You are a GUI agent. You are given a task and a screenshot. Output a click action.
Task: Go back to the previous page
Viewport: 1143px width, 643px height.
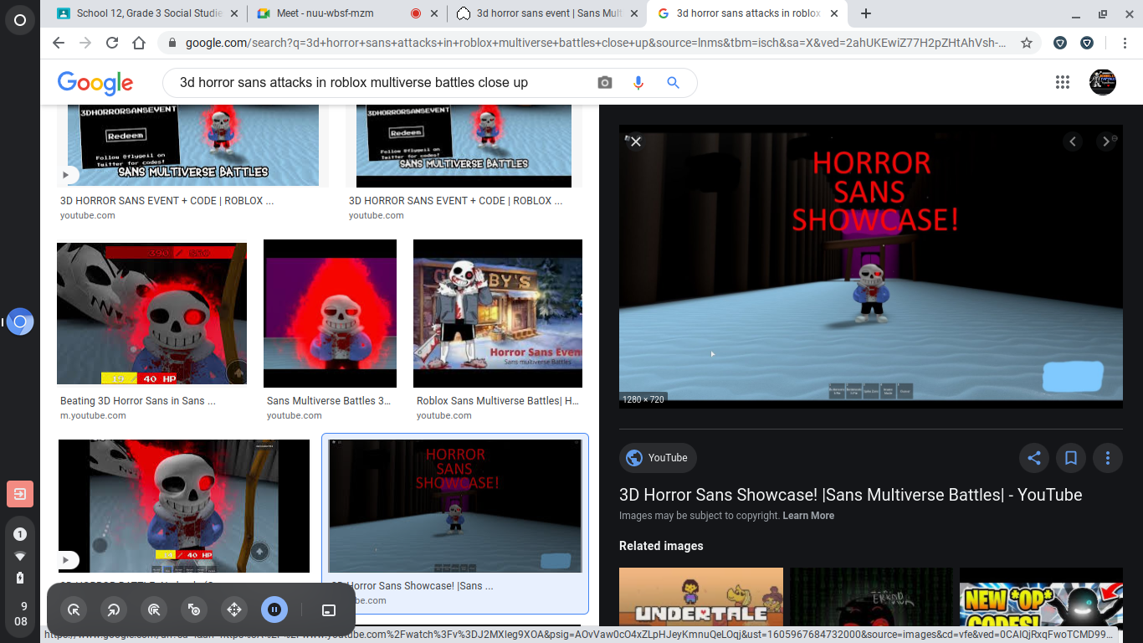[59, 43]
